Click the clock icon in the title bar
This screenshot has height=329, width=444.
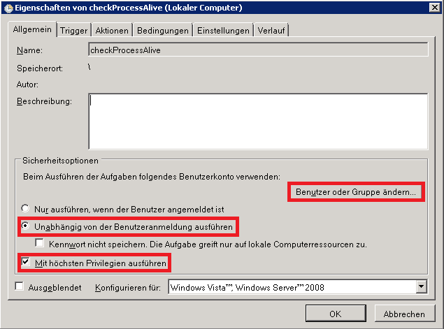[x=8, y=8]
